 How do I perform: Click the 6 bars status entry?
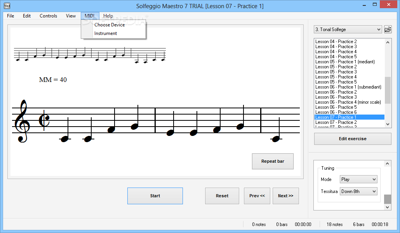click(359, 224)
